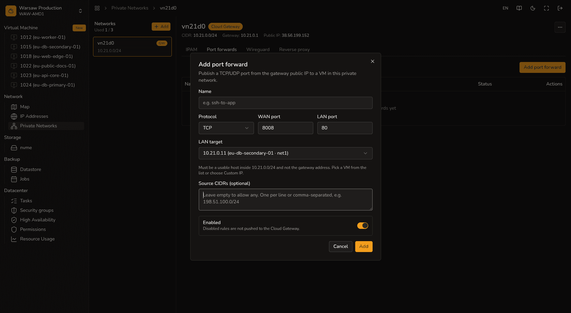Viewport: 571px width, 313px height.
Task: Focus the LAN port field
Action: pos(345,128)
